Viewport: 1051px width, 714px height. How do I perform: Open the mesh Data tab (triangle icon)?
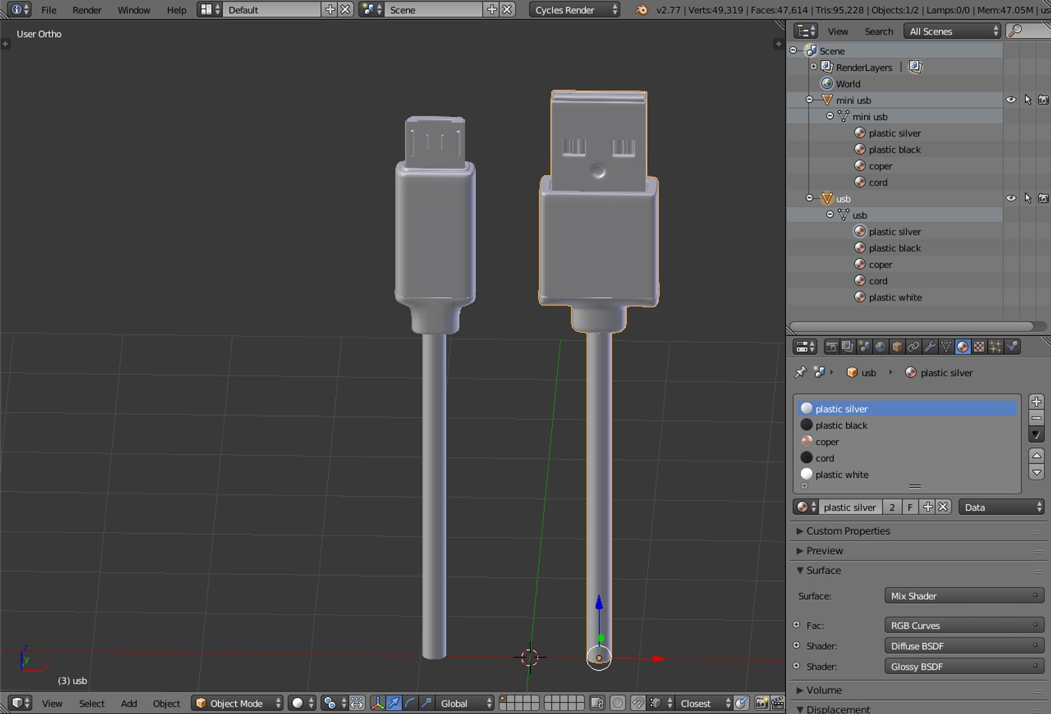946,346
